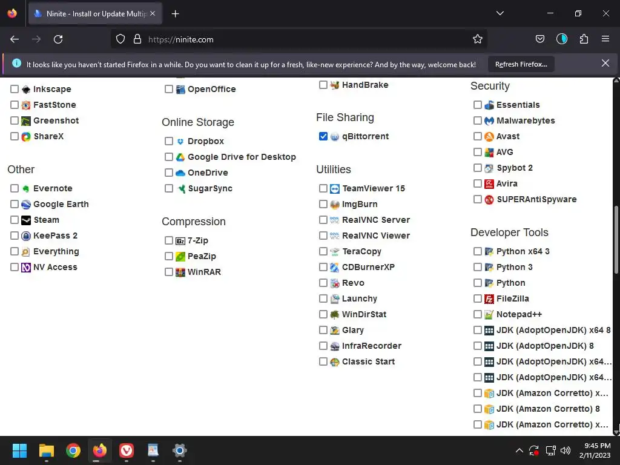The image size is (620, 465).
Task: Check the PeaZip checkbox
Action: coord(169,256)
